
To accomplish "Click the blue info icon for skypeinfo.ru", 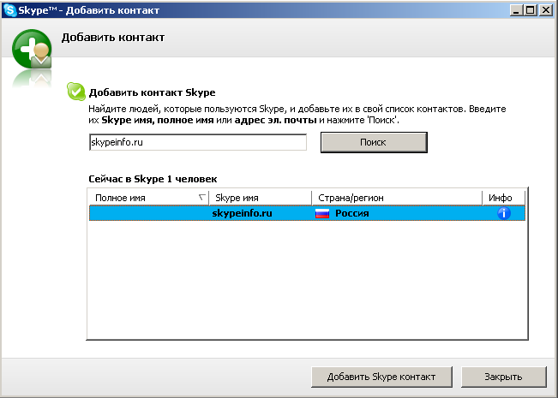I will (x=503, y=213).
